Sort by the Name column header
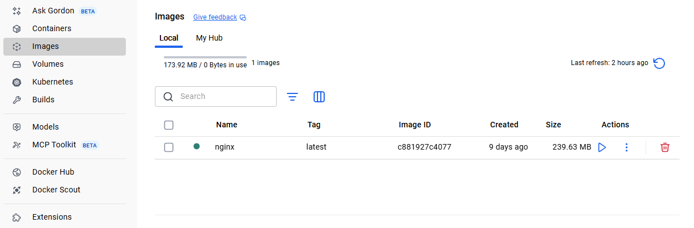The height and width of the screenshot is (228, 694). (x=227, y=125)
